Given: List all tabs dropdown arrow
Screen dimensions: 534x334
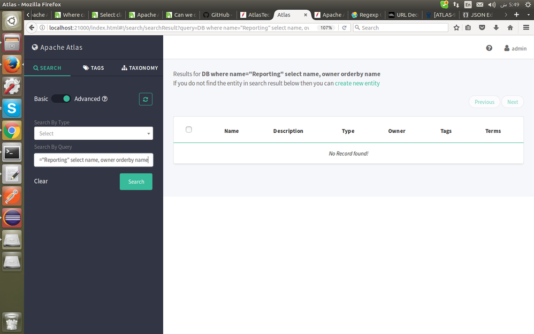Looking at the screenshot, I should [x=529, y=14].
